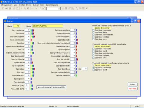The height and width of the screenshot is (108, 144).
Task: Click the Class Browser toolbar icon
Action: [77, 8]
